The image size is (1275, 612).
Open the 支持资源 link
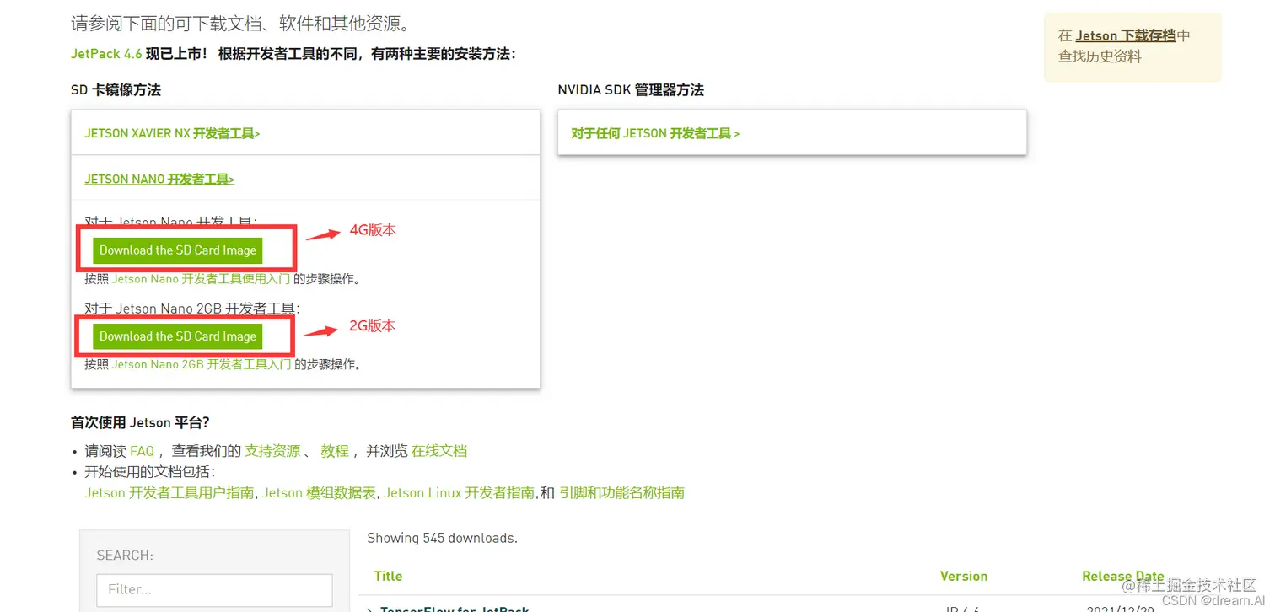point(272,451)
